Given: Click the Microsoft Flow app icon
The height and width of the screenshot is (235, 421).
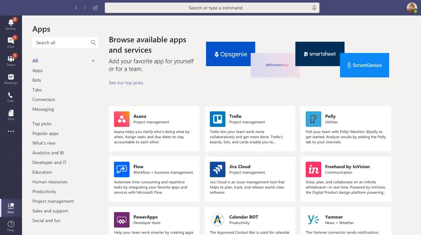Looking at the screenshot, I should coord(121,169).
